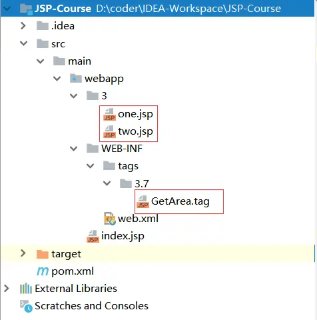The image size is (317, 320).
Task: Click the webapp web-resource folder icon
Action: pos(76,79)
